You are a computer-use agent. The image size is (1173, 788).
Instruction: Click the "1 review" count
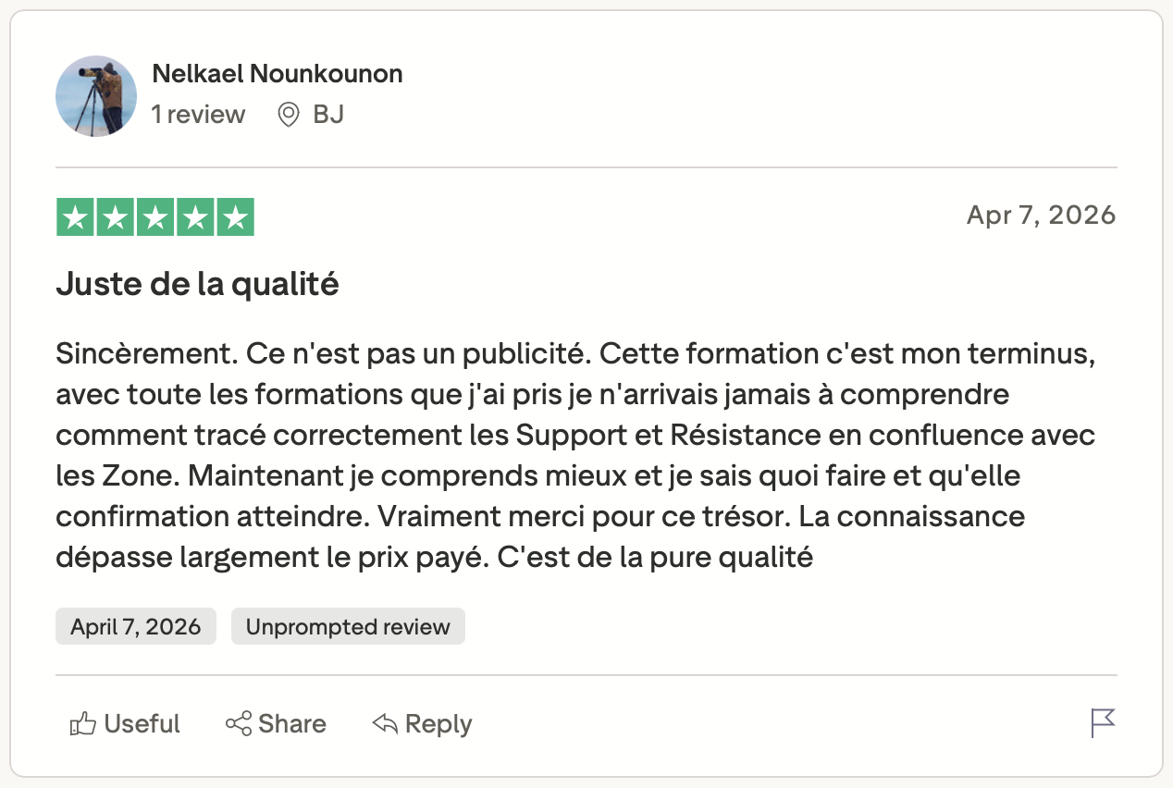pyautogui.click(x=198, y=115)
